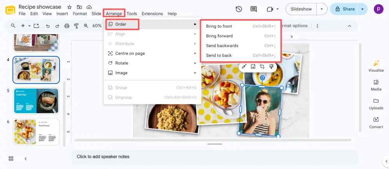Viewport: 389px width, 169px height.
Task: Open the Media side panel
Action: [376, 85]
